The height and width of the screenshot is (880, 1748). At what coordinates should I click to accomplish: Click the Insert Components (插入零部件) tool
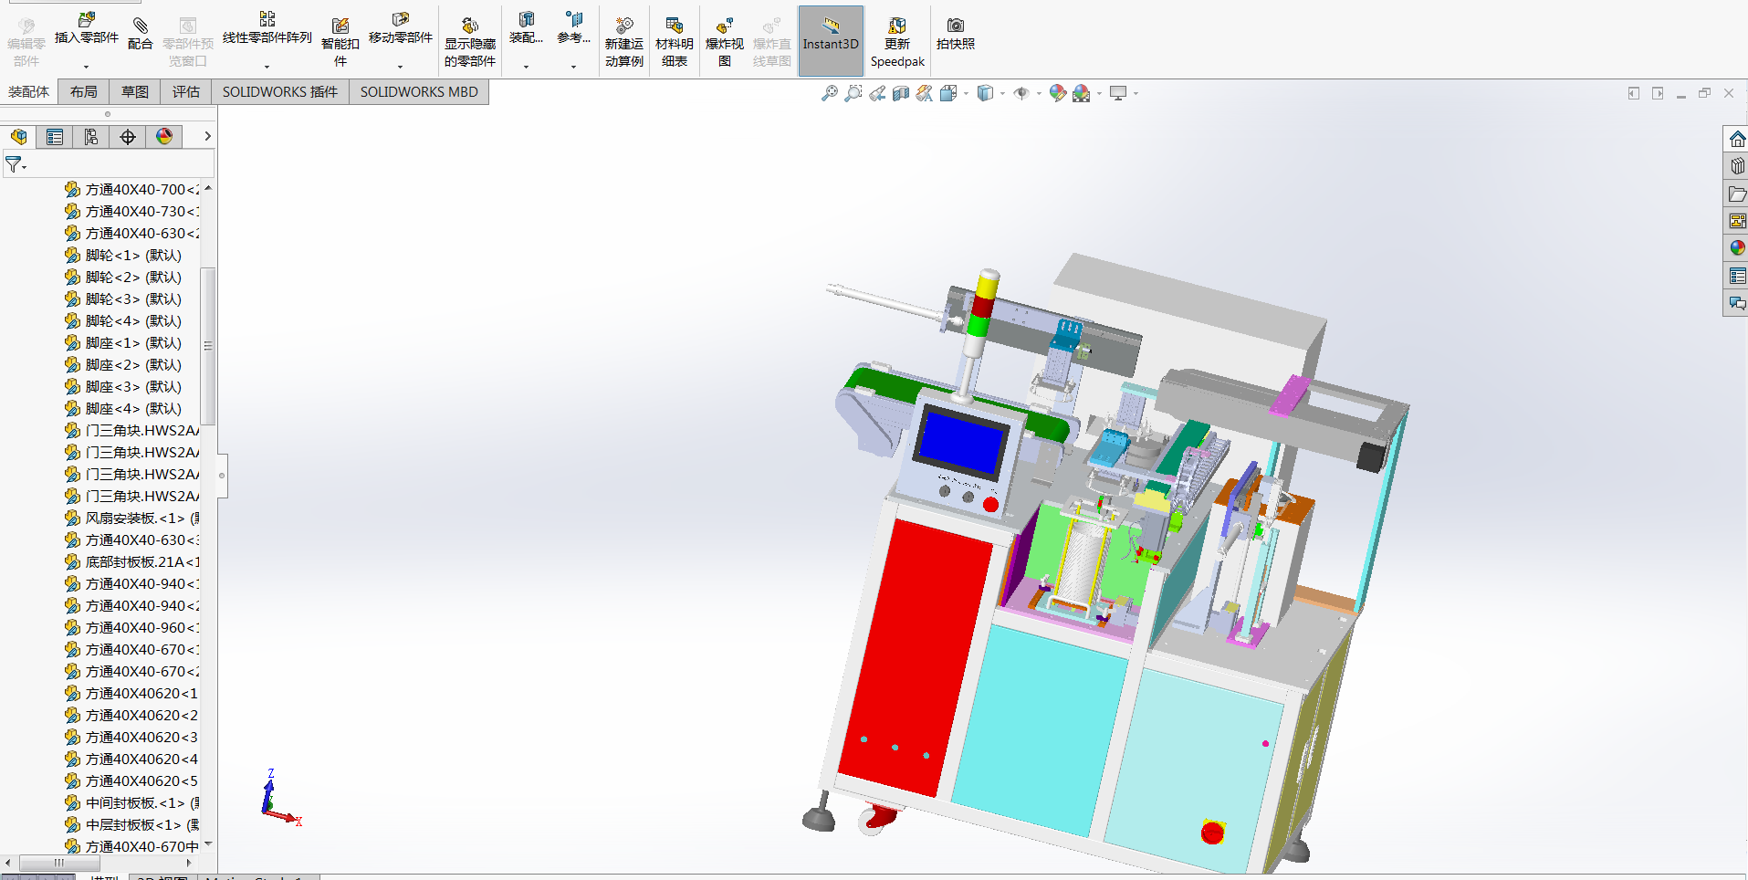click(x=86, y=28)
